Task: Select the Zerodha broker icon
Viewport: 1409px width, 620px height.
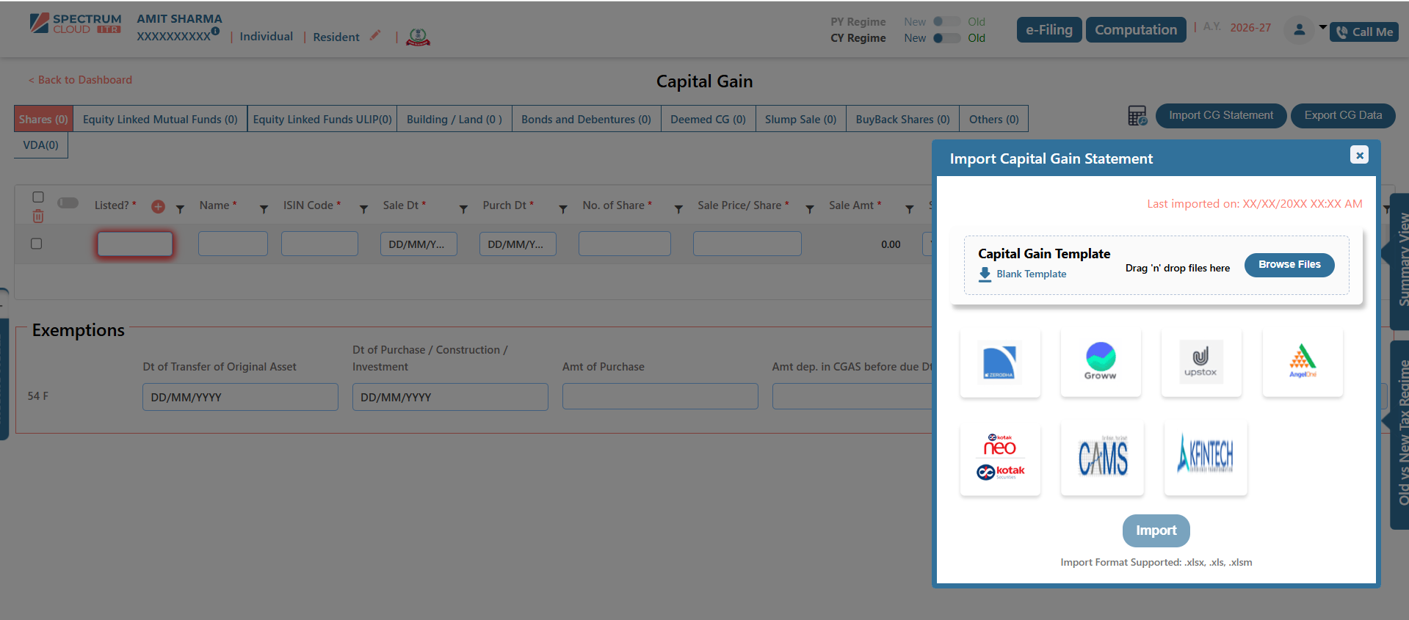Action: [999, 363]
